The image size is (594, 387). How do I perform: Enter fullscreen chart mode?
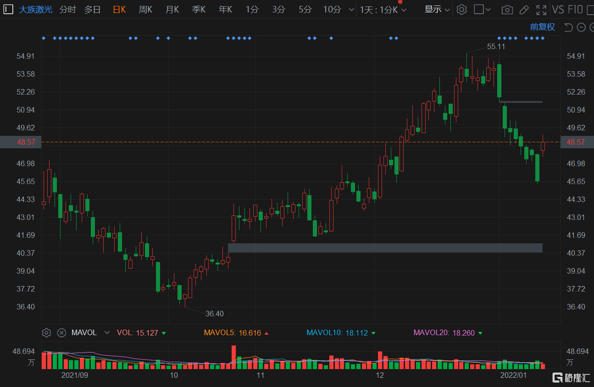541,10
